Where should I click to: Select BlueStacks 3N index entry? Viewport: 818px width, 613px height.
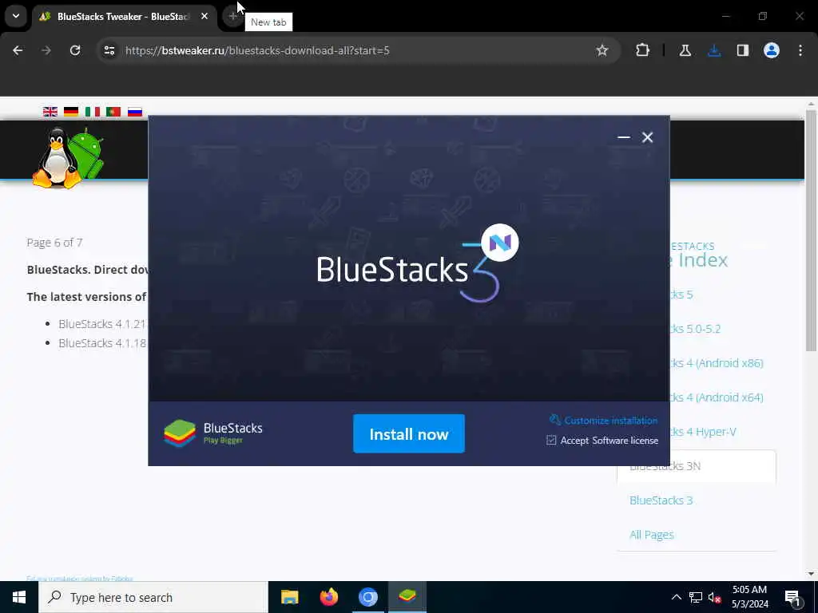697,466
